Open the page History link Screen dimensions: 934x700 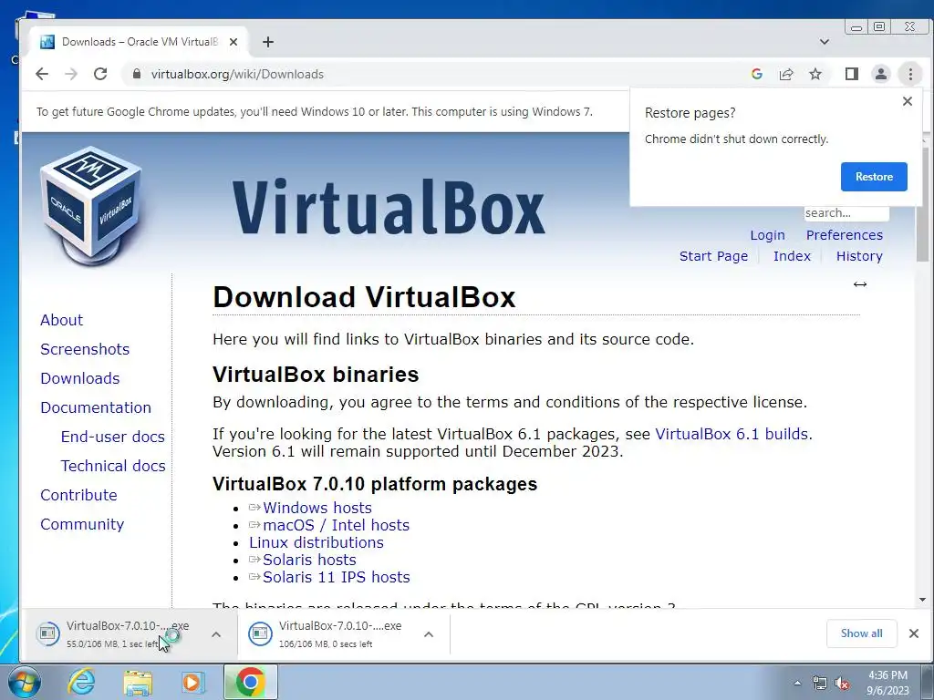[x=859, y=256]
